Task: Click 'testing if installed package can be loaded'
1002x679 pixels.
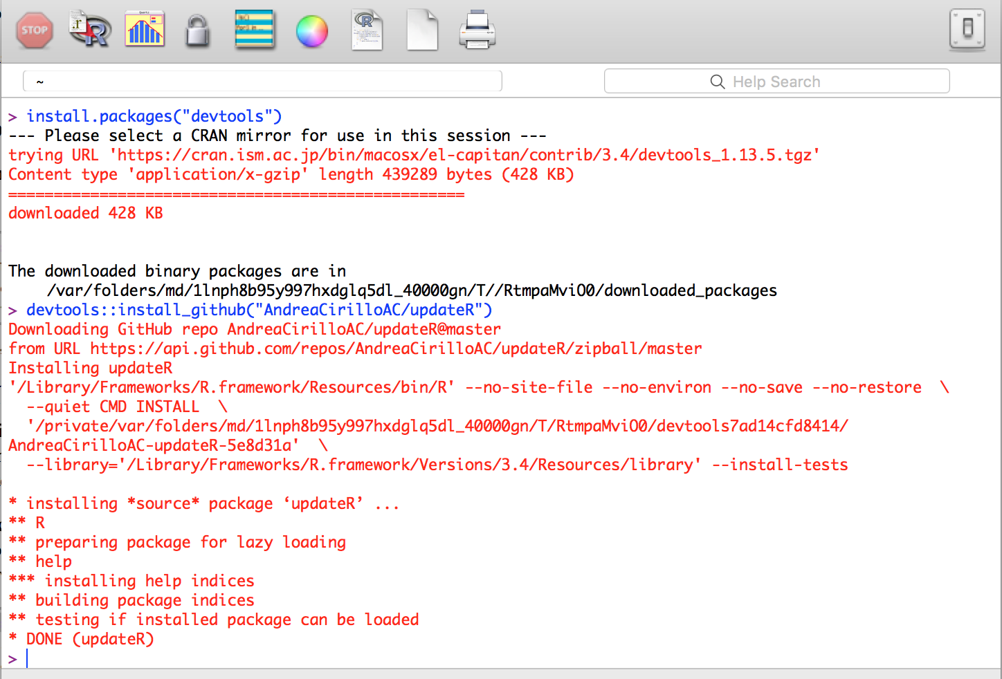Action: (214, 620)
